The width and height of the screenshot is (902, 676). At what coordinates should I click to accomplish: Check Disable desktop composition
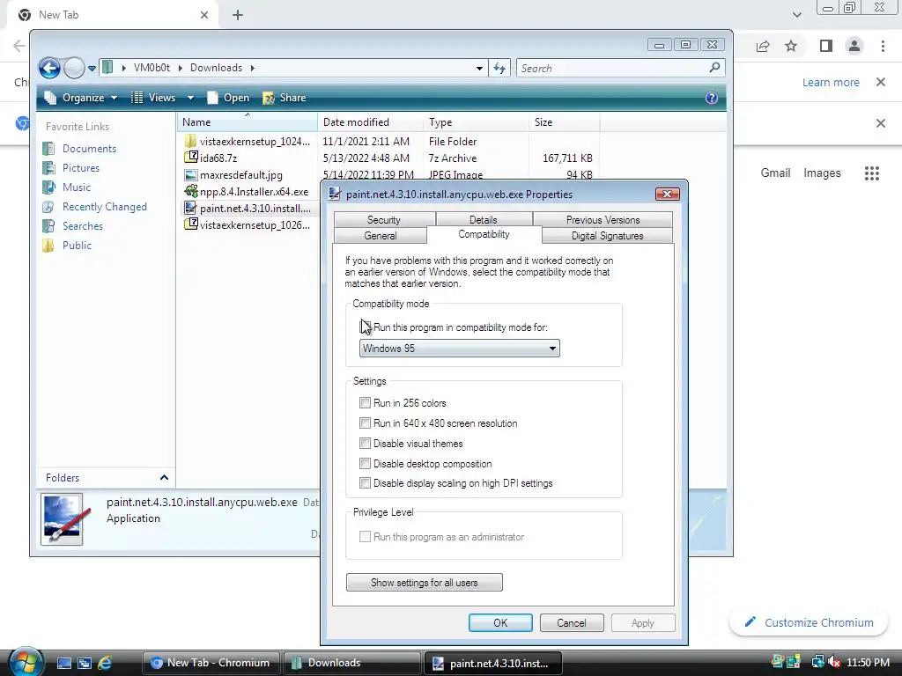(365, 463)
